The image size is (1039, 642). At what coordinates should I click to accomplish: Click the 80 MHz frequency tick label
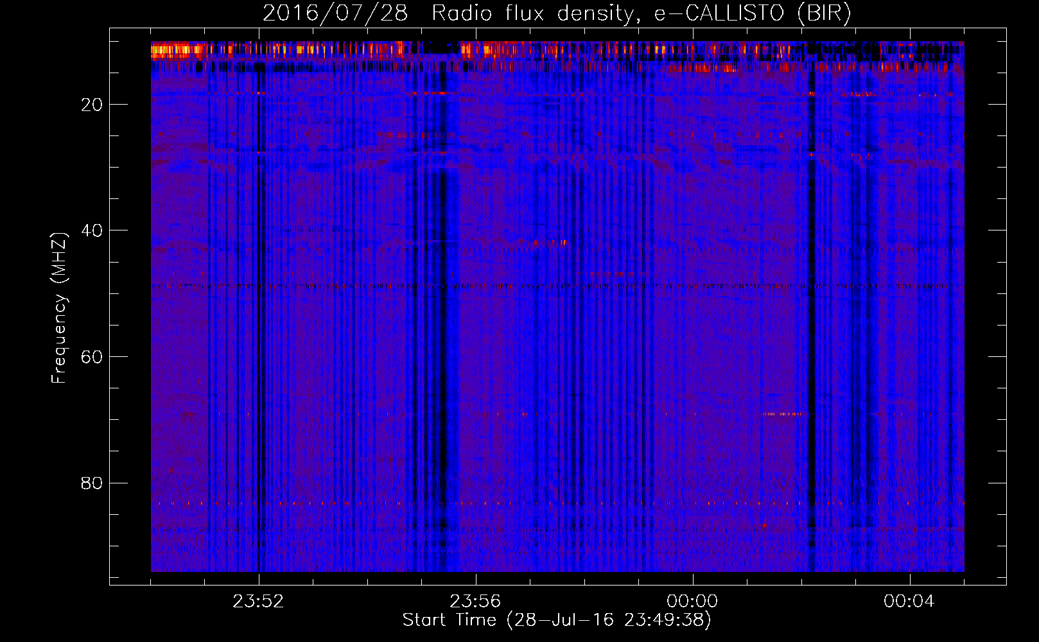92,483
